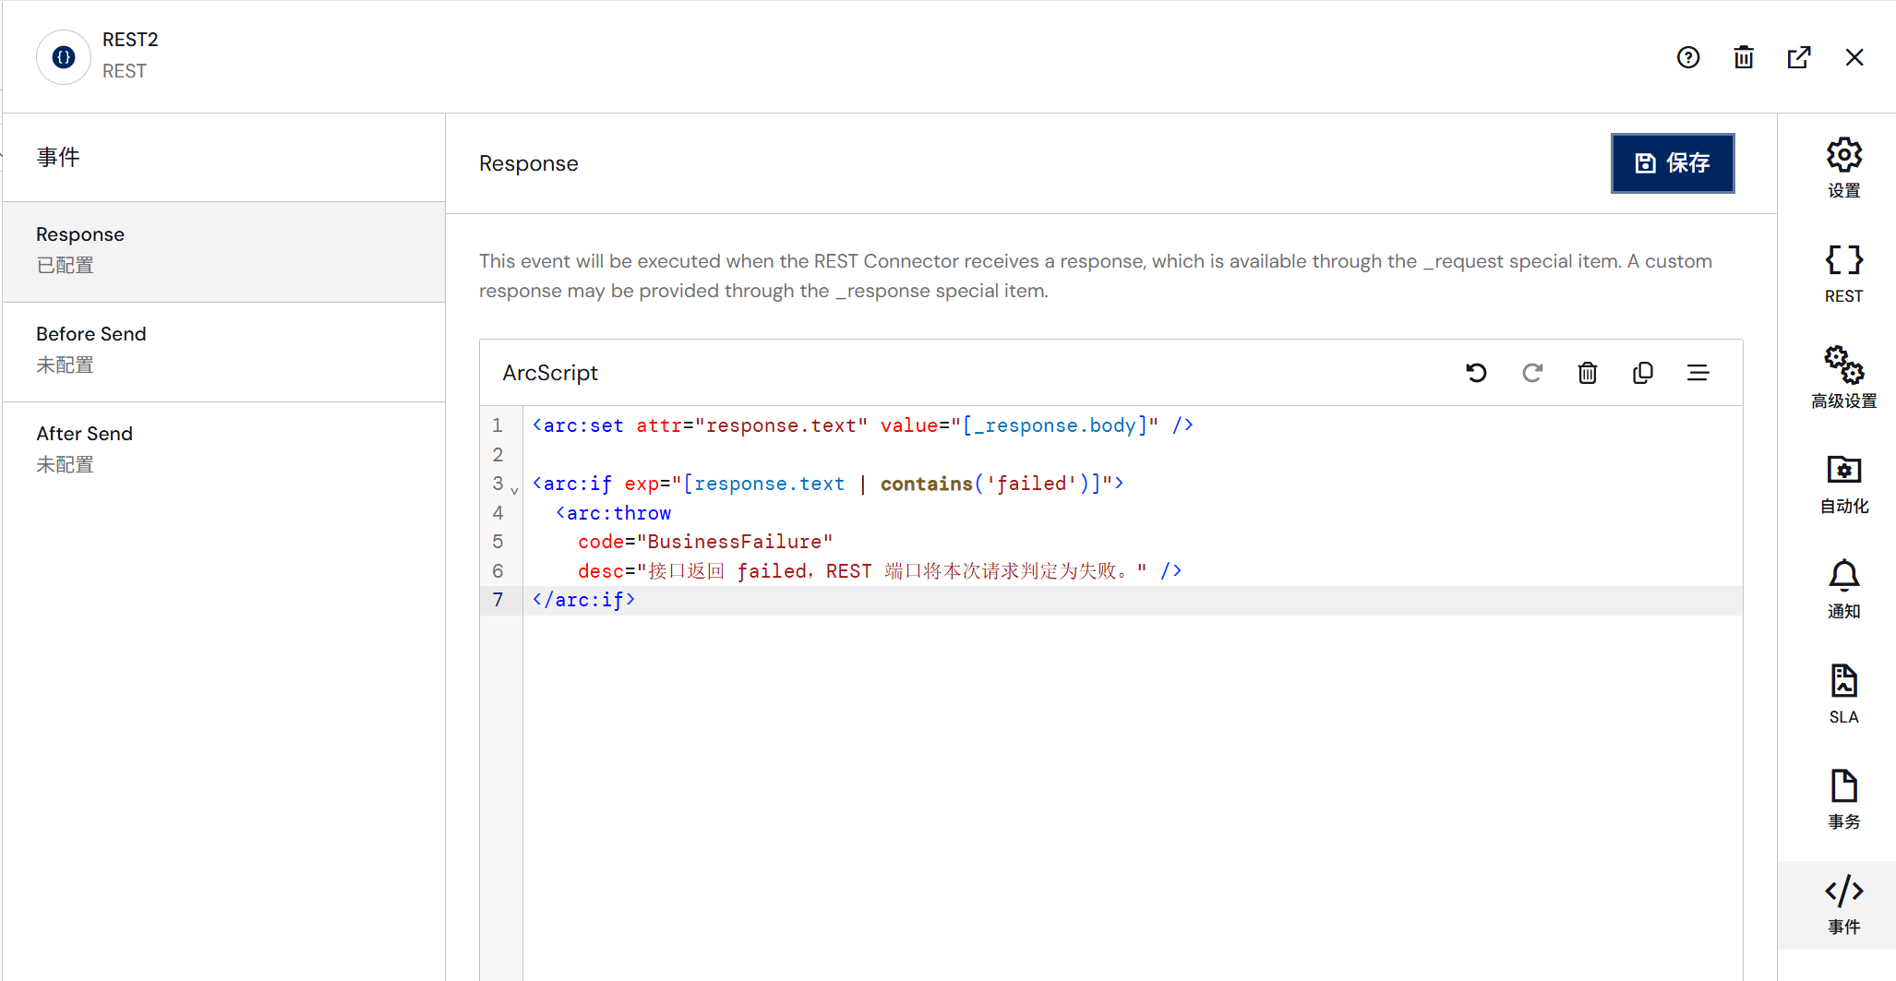Go to the 自动化 automation tab

(x=1844, y=484)
